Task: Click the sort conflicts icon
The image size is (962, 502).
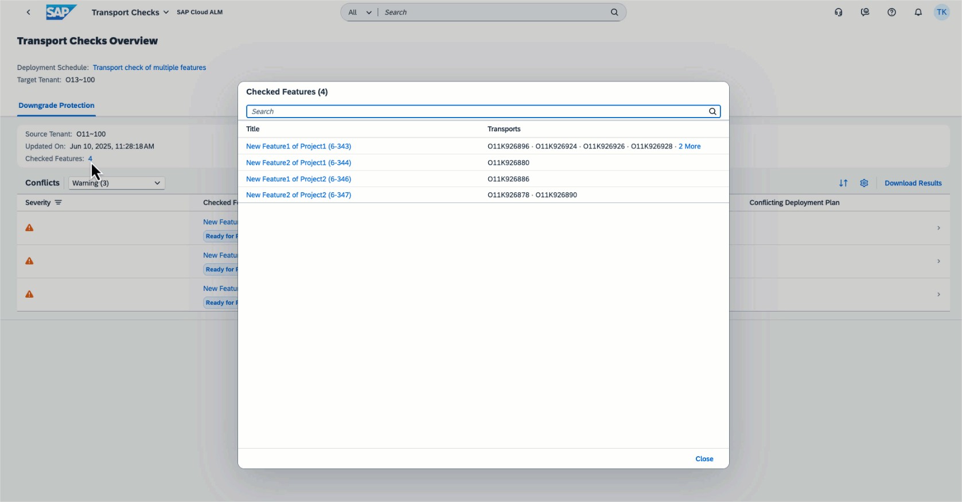Action: tap(843, 183)
